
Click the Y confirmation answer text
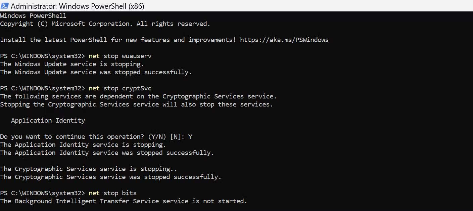pyautogui.click(x=190, y=136)
